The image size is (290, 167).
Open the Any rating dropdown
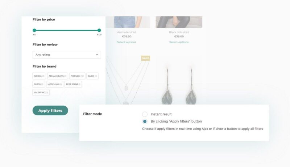[x=67, y=55]
